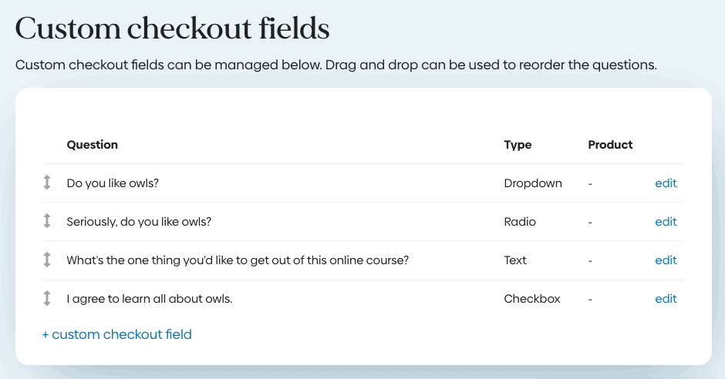Viewport: 725px width, 379px height.
Task: Click the 'Custom checkout fields' page heading
Action: pos(173,29)
